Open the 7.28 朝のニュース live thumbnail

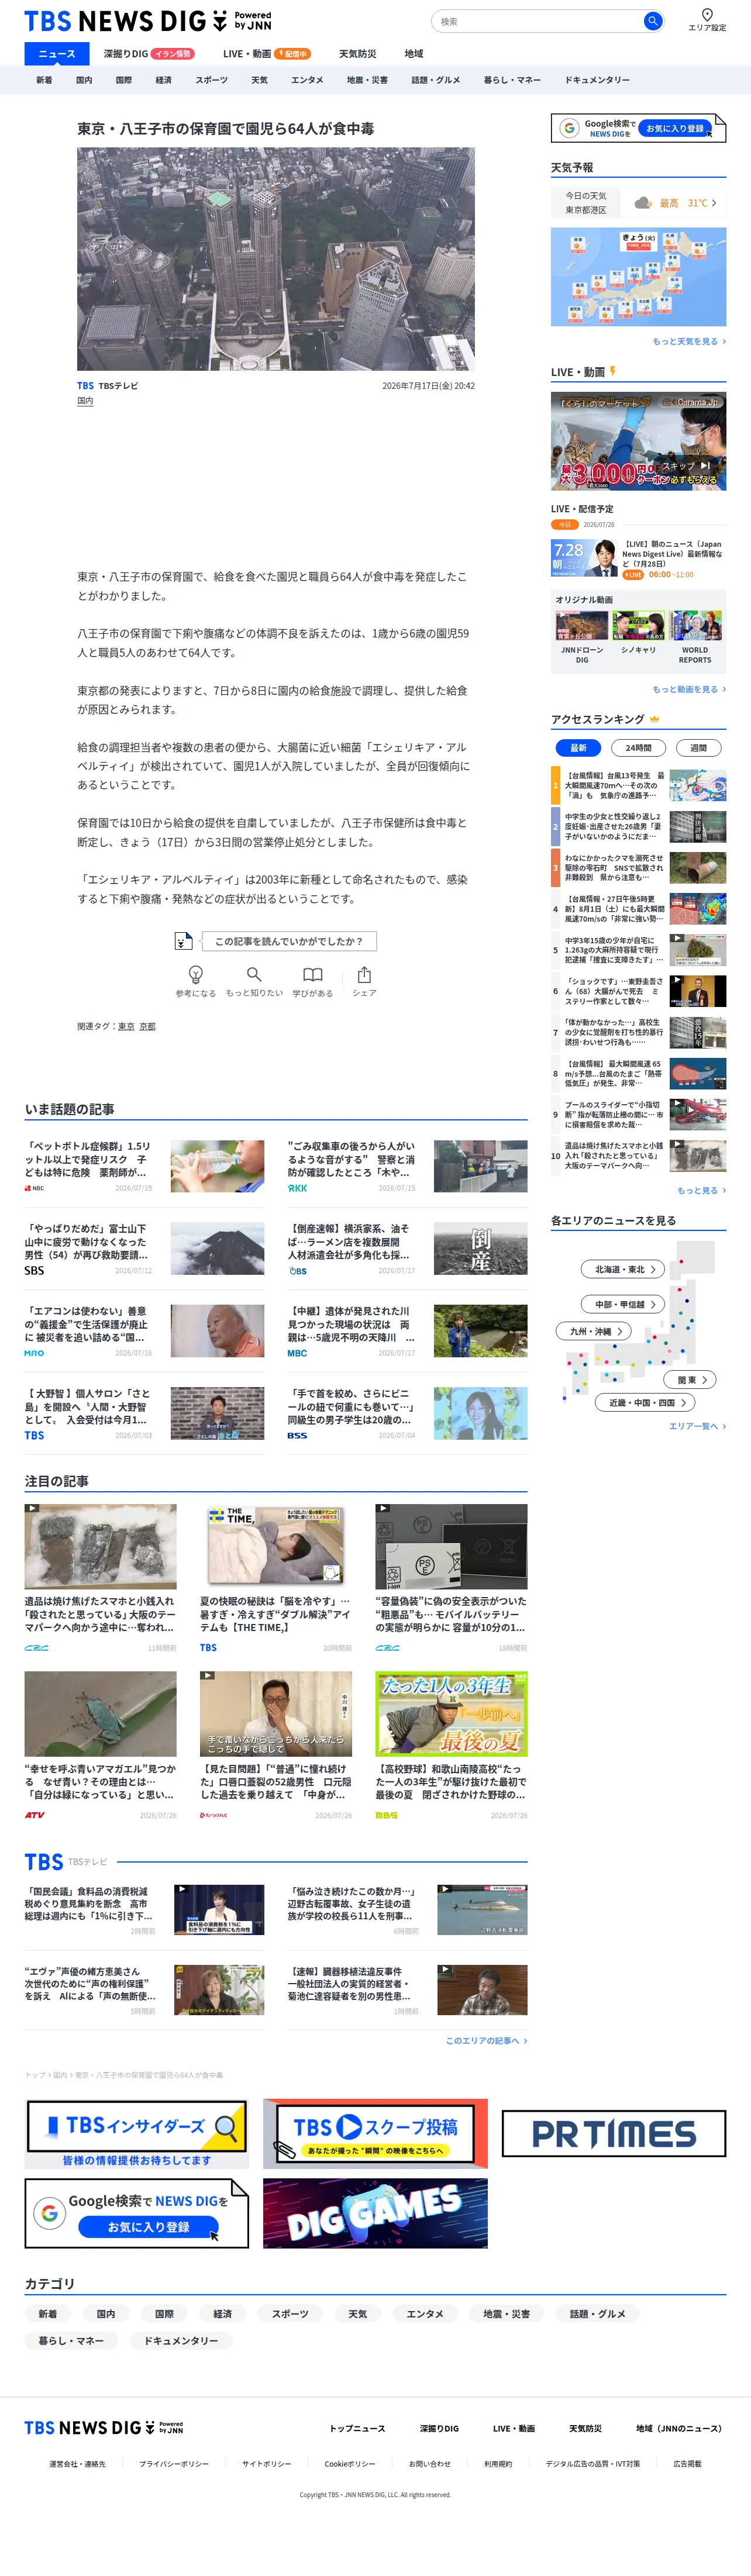coord(584,558)
